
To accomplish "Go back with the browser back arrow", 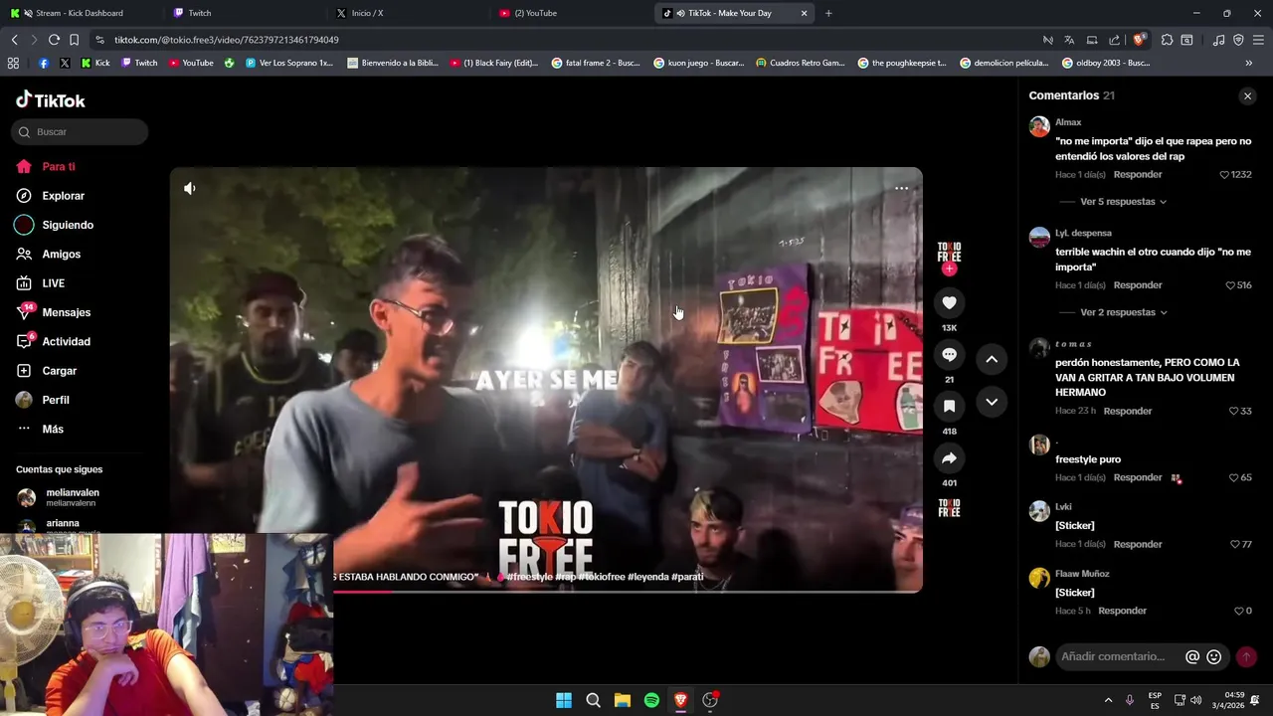I will point(14,40).
